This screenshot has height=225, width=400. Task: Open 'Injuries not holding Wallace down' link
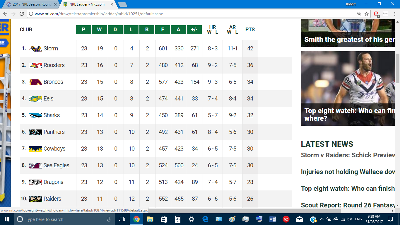coord(348,172)
